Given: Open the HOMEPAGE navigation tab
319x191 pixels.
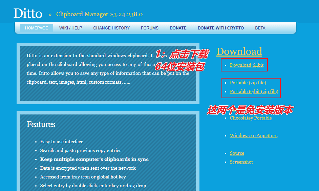Looking at the screenshot, I should 37,28.
